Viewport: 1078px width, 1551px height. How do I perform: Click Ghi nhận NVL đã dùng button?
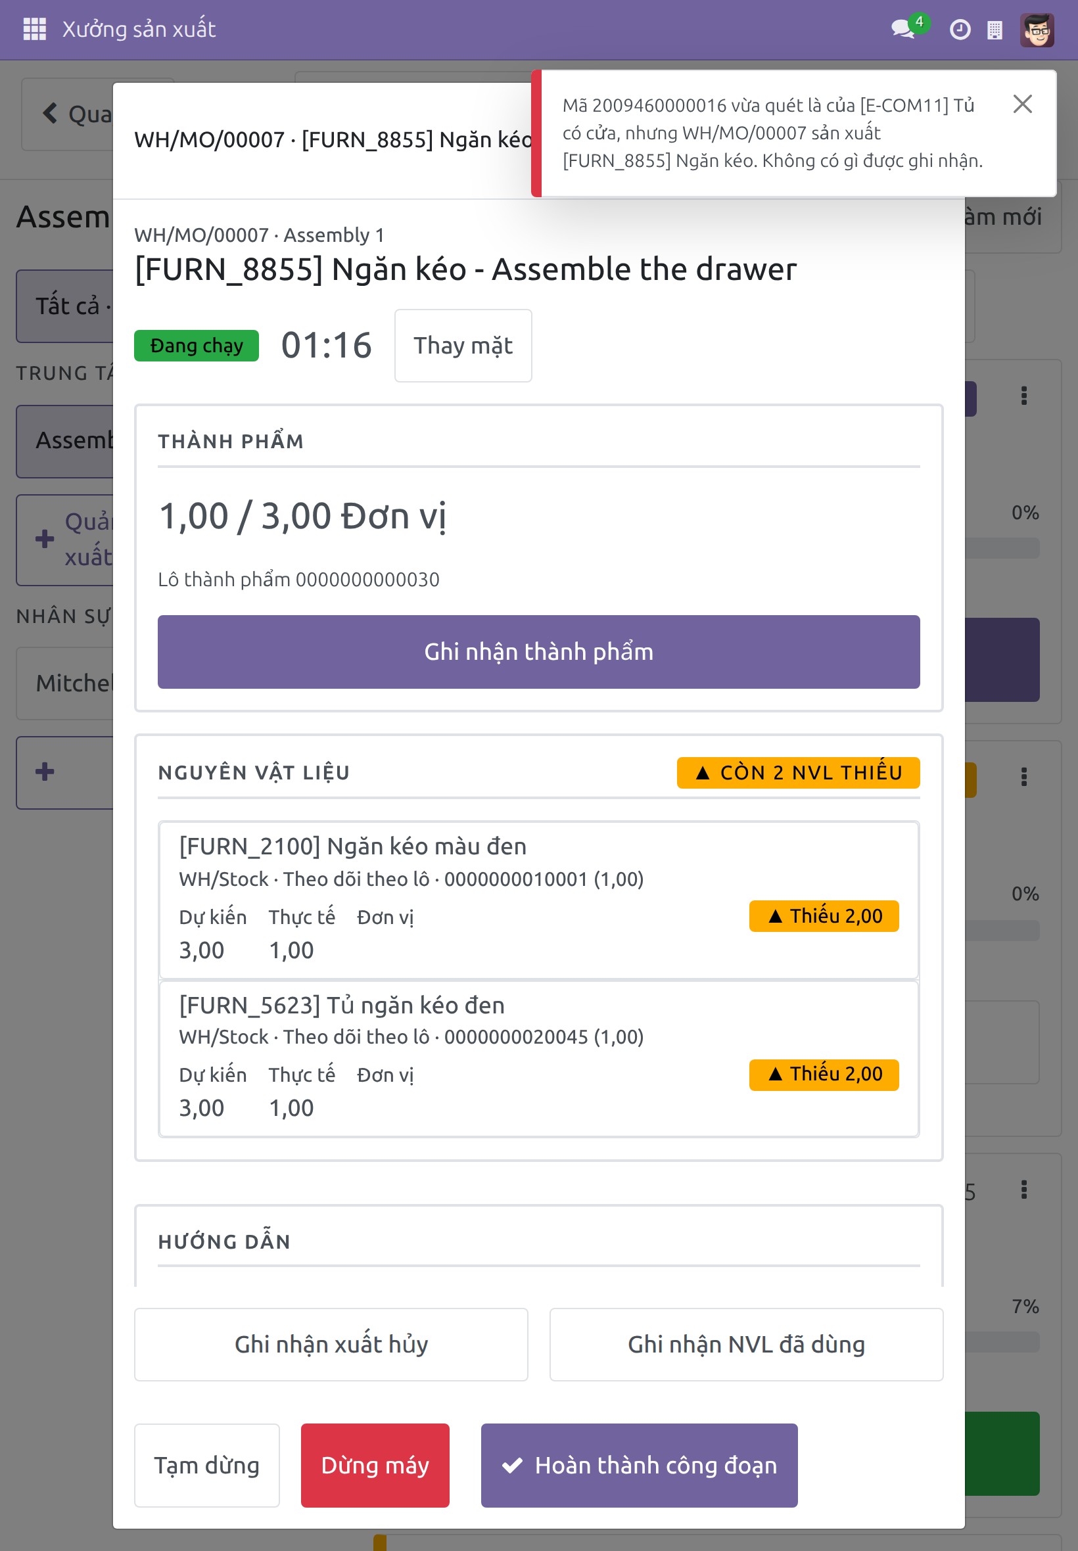point(746,1345)
